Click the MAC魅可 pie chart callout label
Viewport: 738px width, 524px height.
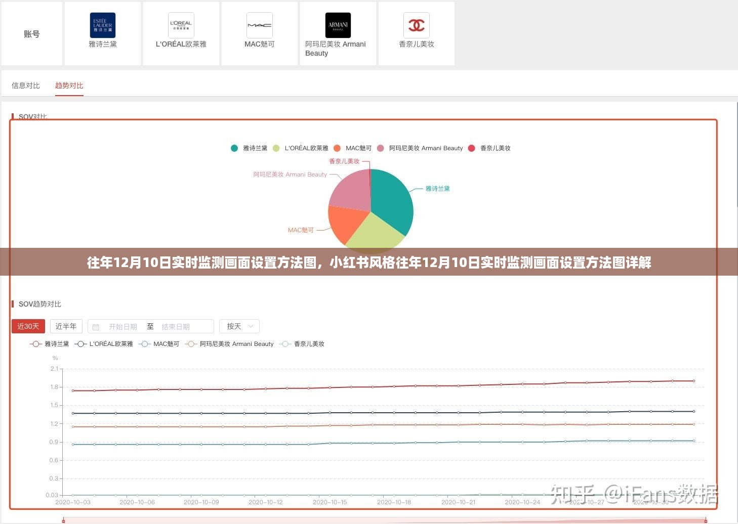click(x=301, y=230)
